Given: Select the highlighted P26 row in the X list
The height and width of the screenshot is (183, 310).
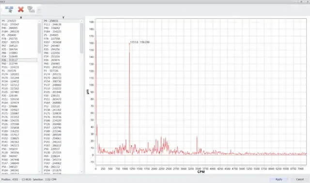Looking at the screenshot, I should (x=19, y=60).
